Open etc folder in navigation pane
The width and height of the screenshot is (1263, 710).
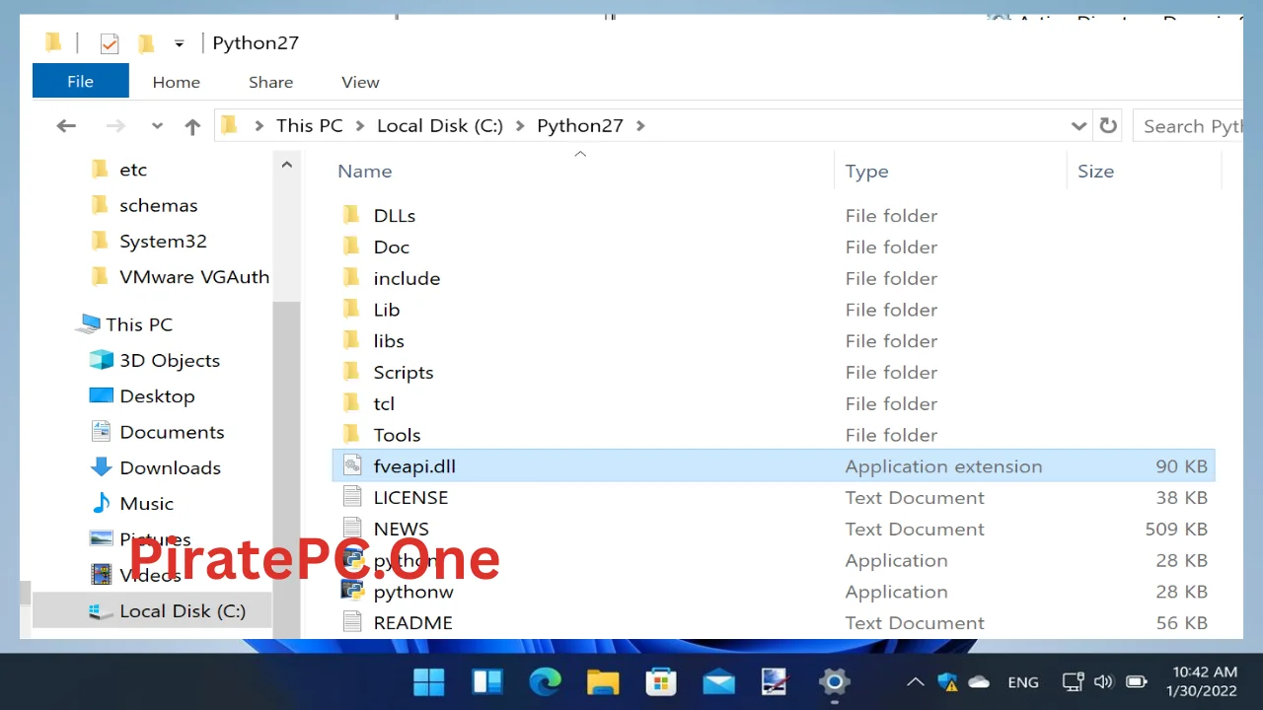point(133,170)
